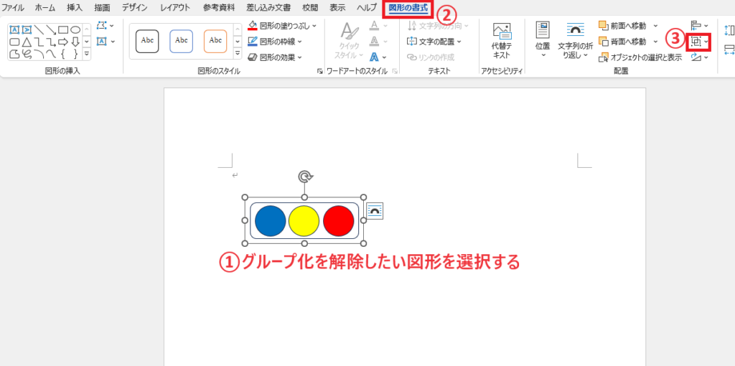735x366 pixels.
Task: Select the triangle shape
Action: (x=27, y=42)
